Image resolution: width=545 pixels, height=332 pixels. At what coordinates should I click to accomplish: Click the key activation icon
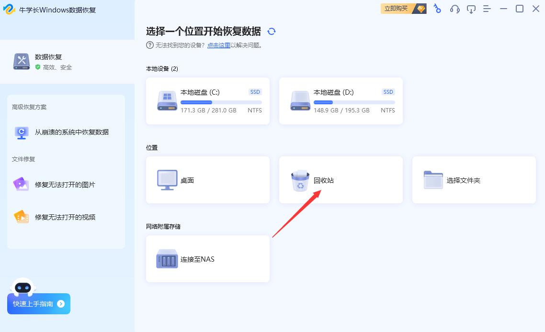(437, 9)
